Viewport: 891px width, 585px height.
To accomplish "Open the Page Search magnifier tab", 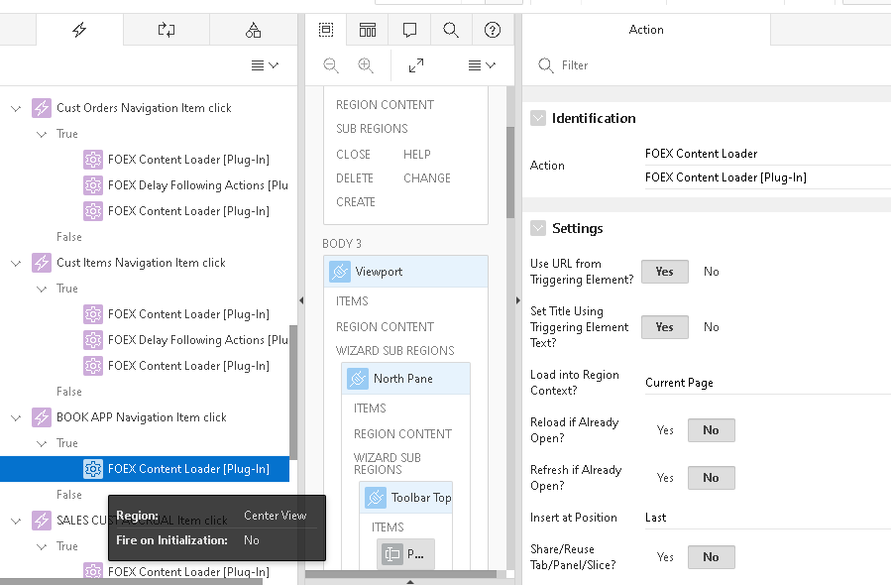I will (451, 30).
